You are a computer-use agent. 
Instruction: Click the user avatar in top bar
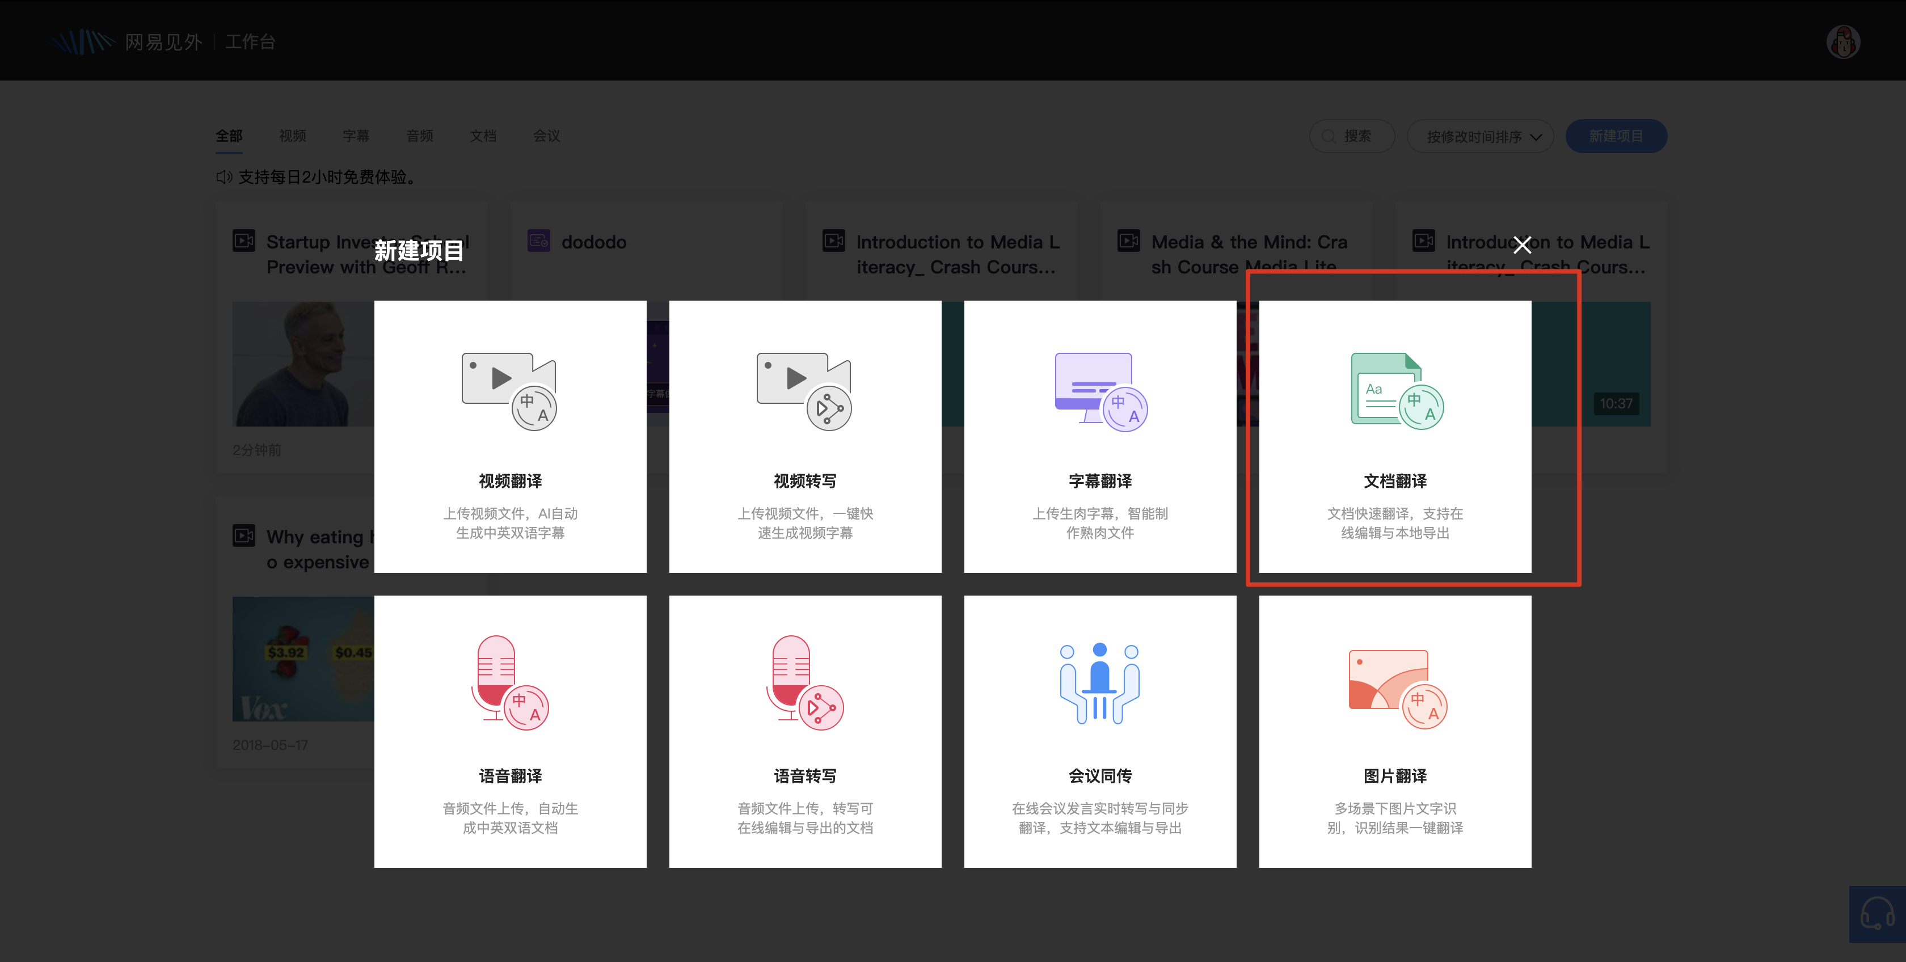[x=1842, y=42]
